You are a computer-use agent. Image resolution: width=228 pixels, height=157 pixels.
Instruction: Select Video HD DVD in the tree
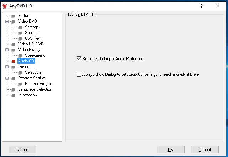tap(30, 44)
